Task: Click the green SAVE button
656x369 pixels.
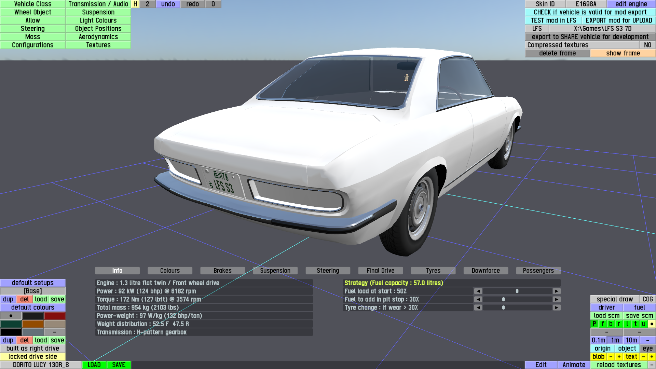Action: click(119, 365)
